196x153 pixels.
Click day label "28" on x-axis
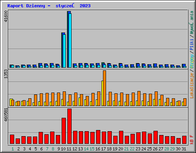pyautogui.click(x=167, y=149)
